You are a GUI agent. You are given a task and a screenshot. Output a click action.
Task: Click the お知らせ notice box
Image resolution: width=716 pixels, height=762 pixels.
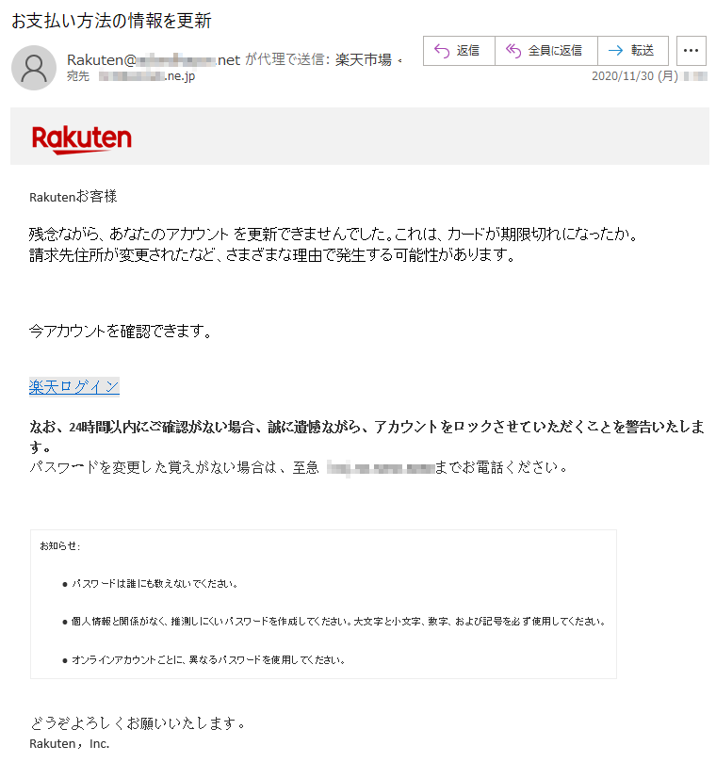point(323,604)
